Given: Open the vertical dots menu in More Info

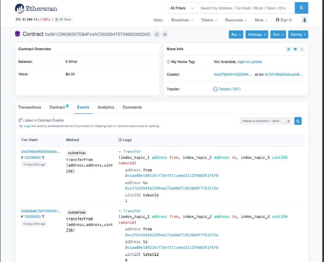Looking at the screenshot, I should pyautogui.click(x=302, y=49).
